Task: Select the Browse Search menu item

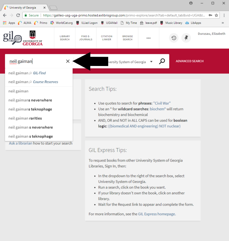Action: coord(128,38)
